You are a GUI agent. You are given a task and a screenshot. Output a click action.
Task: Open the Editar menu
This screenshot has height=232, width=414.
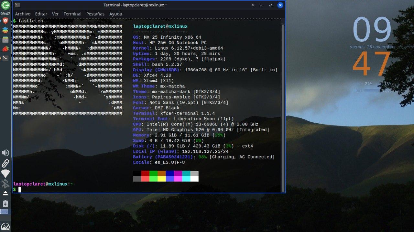(41, 14)
